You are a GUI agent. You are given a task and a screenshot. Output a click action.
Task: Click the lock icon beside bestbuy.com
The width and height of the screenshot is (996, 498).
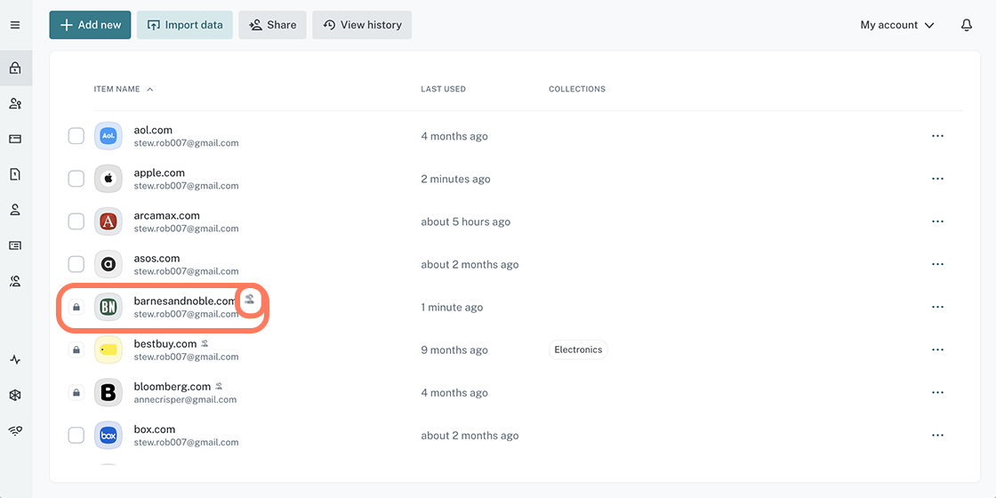pos(76,350)
